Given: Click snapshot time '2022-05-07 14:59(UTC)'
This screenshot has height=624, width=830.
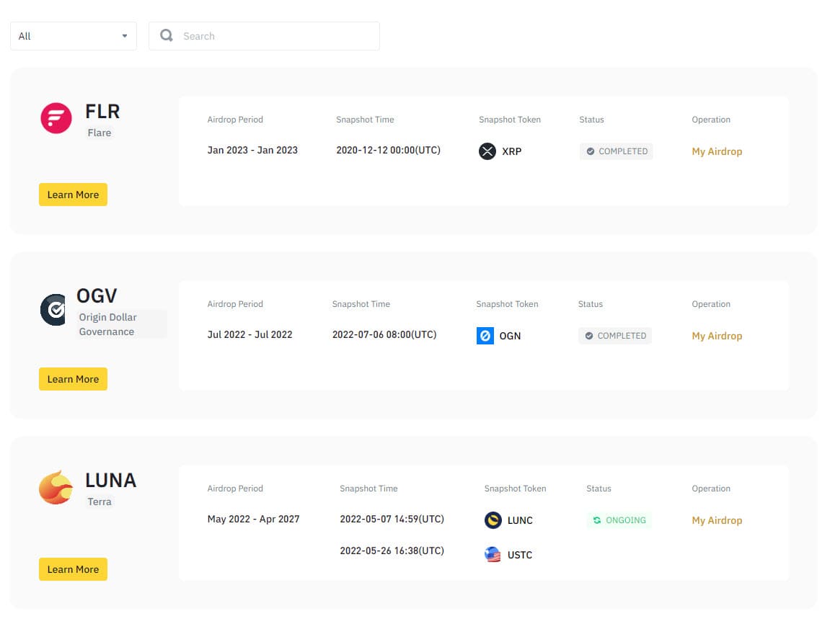Looking at the screenshot, I should click(x=392, y=520).
